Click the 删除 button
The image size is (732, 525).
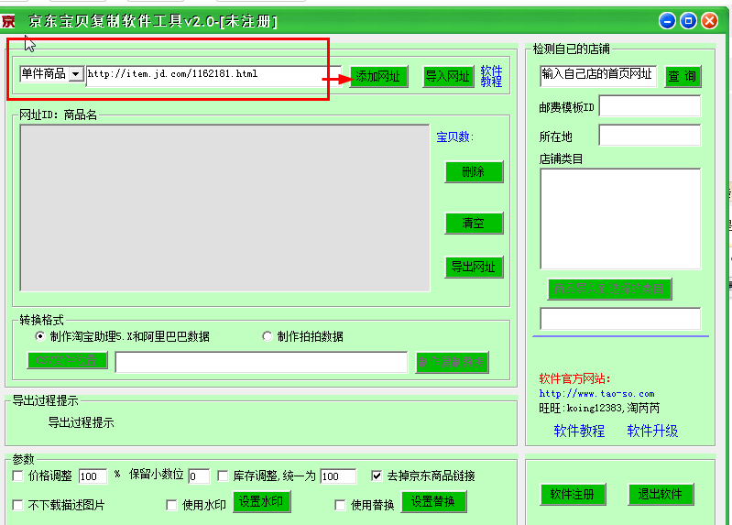474,172
